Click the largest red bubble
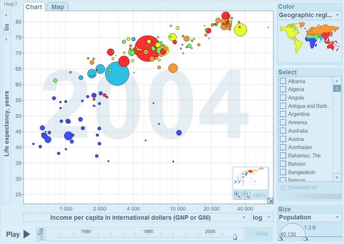Screen dimensions: 344x244 147,49
